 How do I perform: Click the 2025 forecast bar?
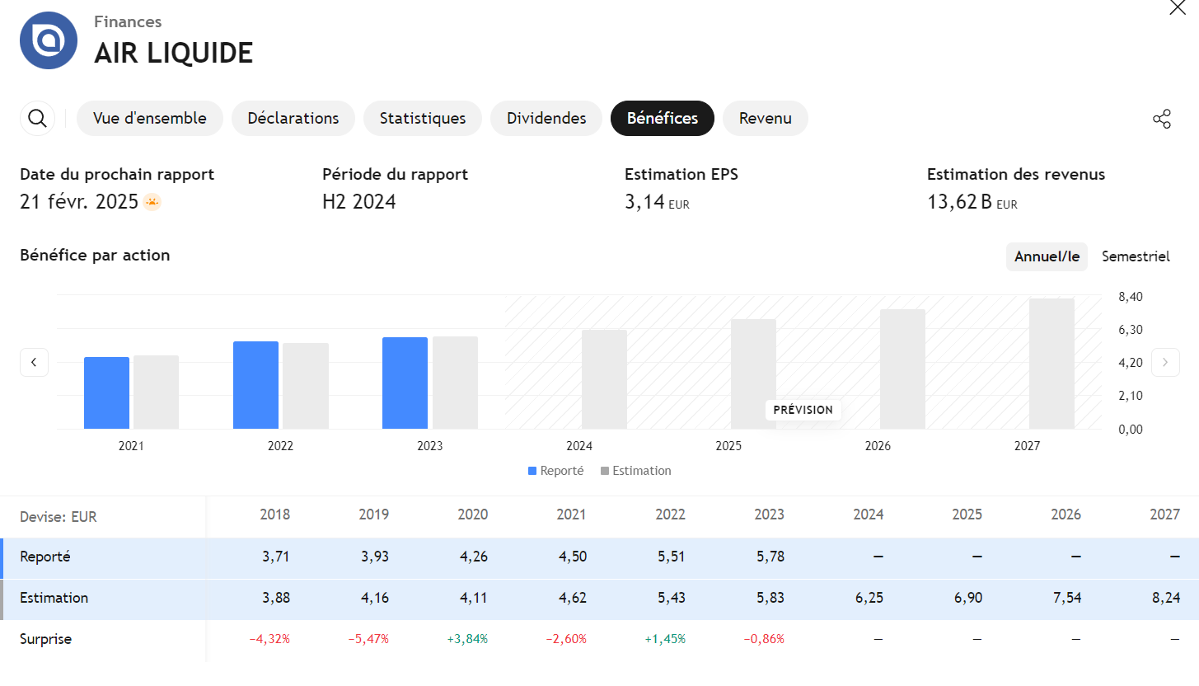(x=753, y=374)
